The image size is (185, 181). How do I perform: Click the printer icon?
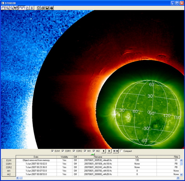coord(43,8)
